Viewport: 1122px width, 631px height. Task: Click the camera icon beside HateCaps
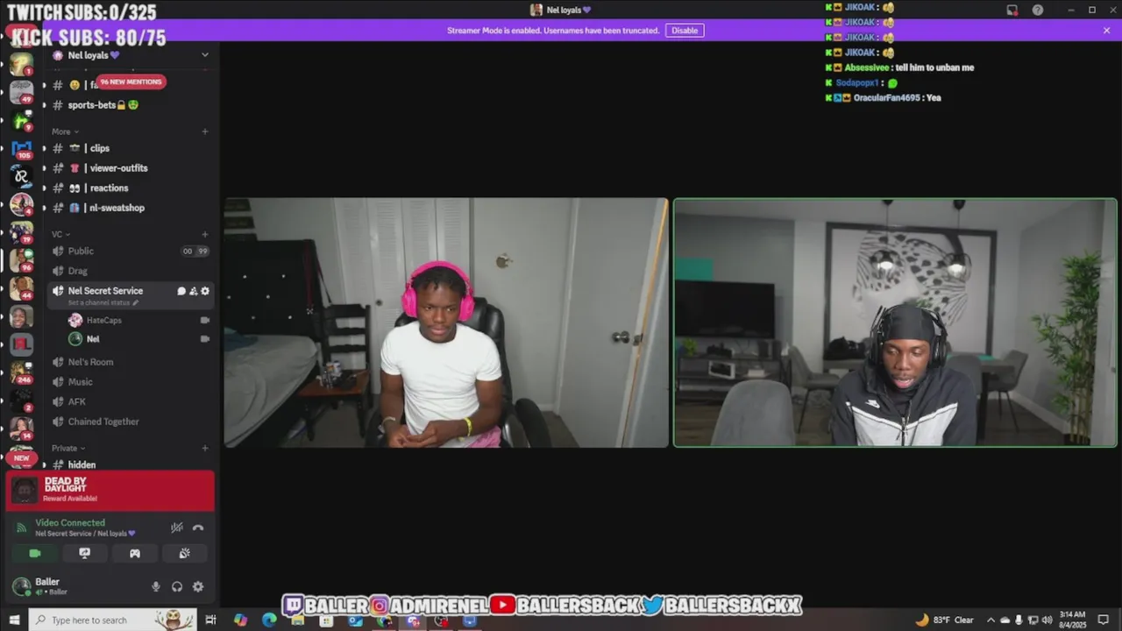[205, 321]
